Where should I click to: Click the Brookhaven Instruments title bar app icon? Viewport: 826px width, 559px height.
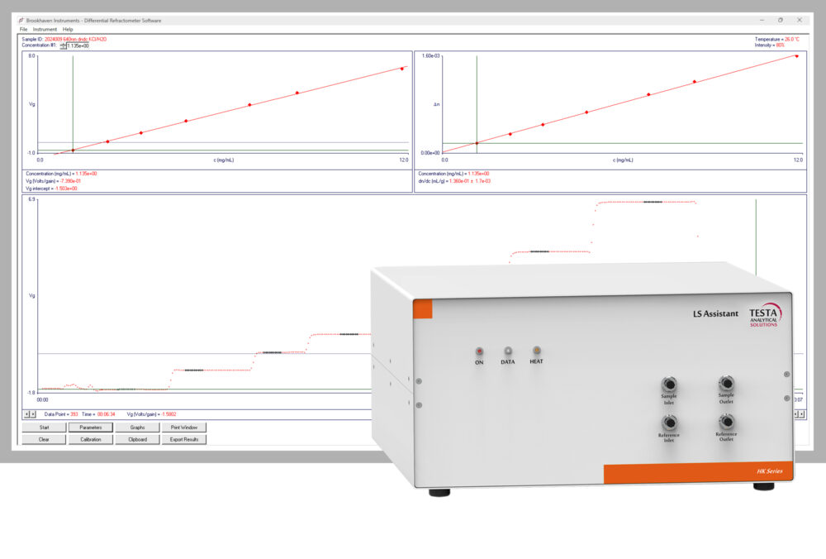tap(21, 21)
